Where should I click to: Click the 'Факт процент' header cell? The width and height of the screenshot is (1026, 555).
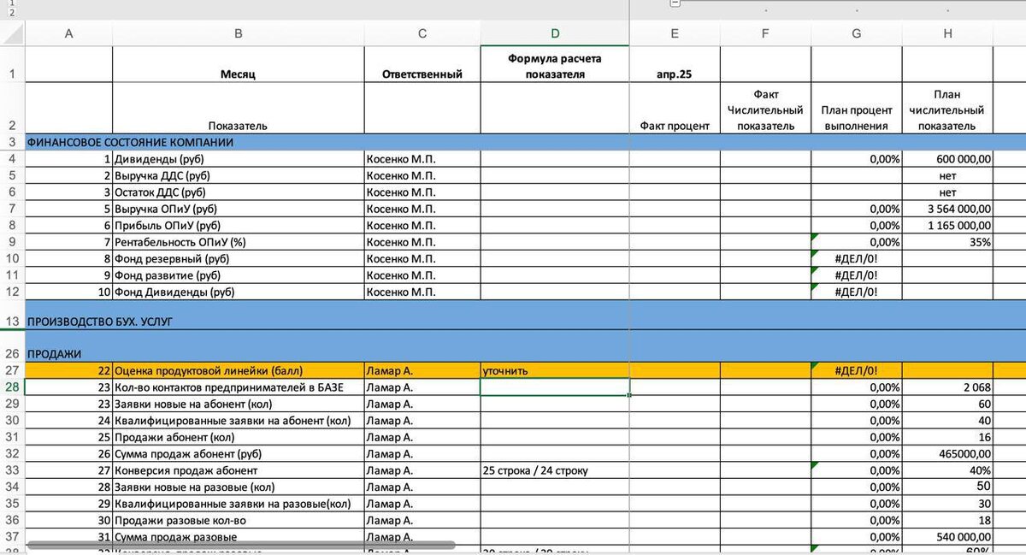tap(675, 108)
